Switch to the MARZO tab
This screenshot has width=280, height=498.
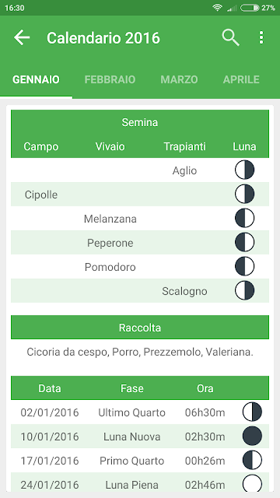point(179,79)
